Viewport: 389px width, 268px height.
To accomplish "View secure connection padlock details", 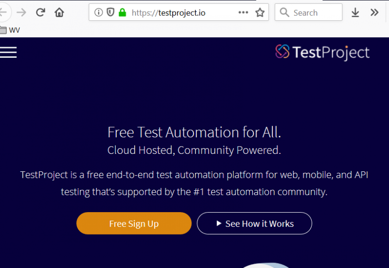I will tap(123, 12).
